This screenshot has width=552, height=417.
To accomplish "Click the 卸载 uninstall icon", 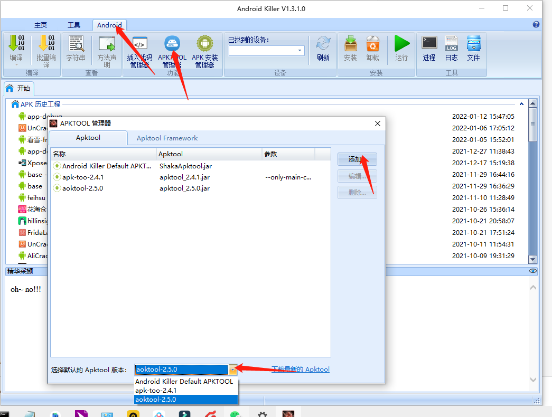I will (372, 44).
